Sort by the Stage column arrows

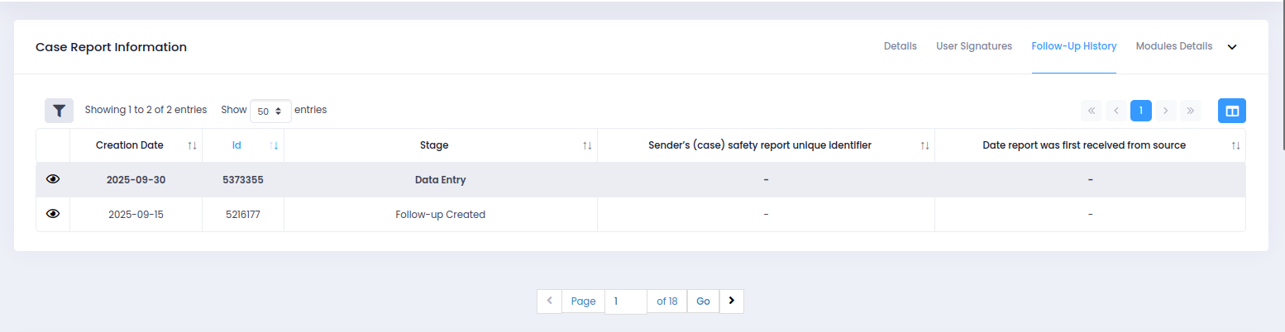pyautogui.click(x=587, y=145)
